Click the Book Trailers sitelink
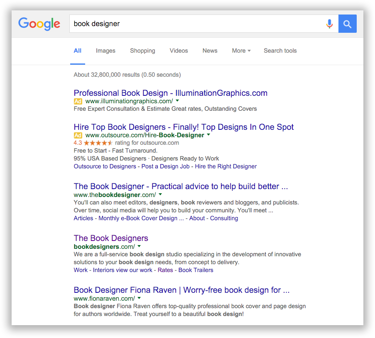The width and height of the screenshot is (375, 338). tap(196, 270)
